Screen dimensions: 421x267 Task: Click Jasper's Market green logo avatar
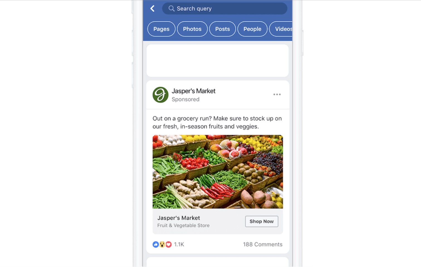[160, 95]
